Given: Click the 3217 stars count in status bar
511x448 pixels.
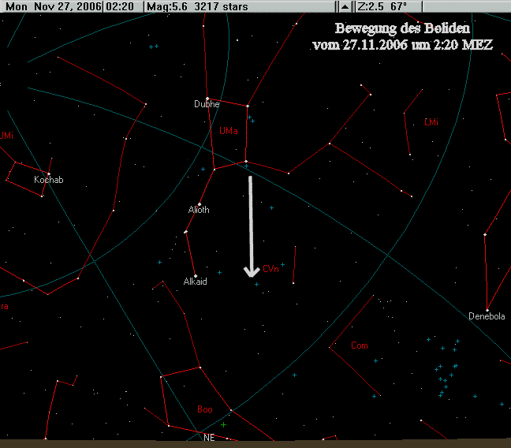Looking at the screenshot, I should click(x=222, y=6).
